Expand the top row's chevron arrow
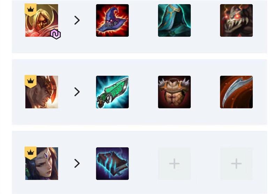Image resolution: width=279 pixels, height=194 pixels. (77, 20)
